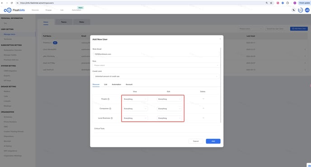Open the browser extensions puzzle icon
311x167 pixels.
(287, 3)
